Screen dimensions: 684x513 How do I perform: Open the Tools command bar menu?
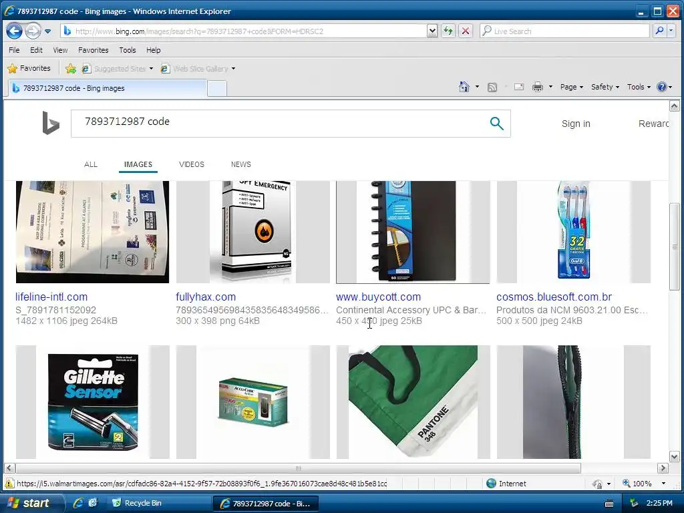click(639, 87)
